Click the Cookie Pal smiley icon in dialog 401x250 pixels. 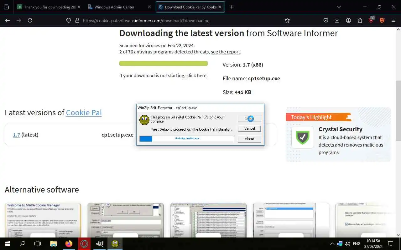click(x=144, y=120)
